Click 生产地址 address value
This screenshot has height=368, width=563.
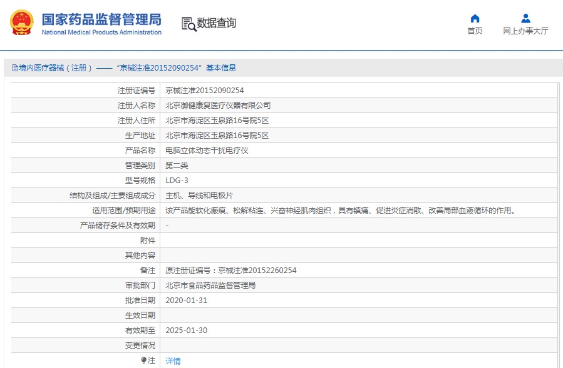[217, 136]
